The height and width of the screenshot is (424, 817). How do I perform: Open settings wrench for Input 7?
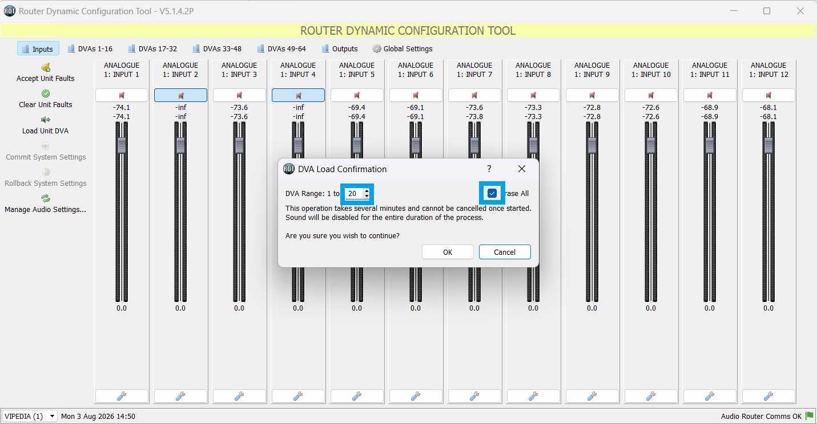[474, 396]
